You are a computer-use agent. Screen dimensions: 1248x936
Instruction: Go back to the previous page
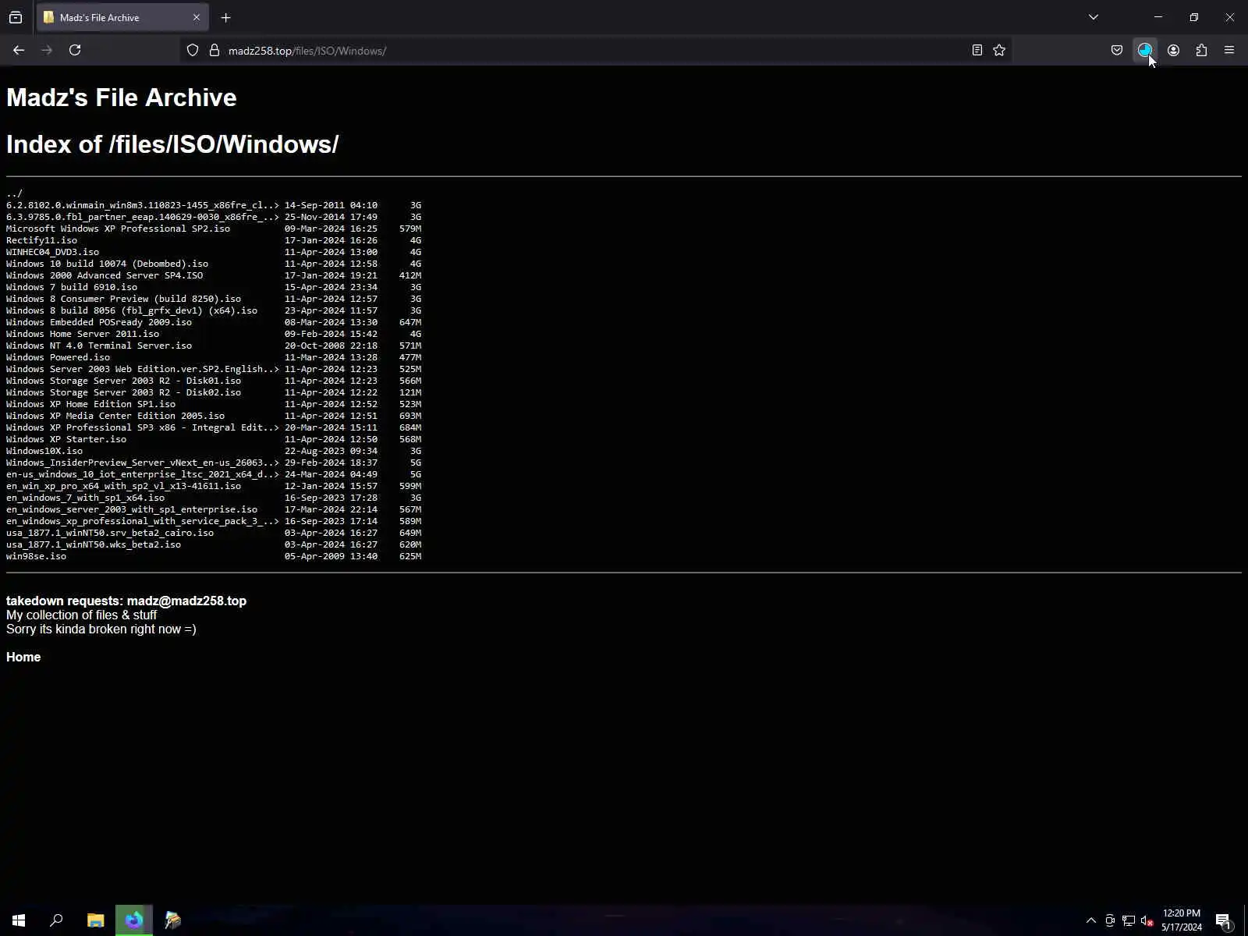pos(19,50)
